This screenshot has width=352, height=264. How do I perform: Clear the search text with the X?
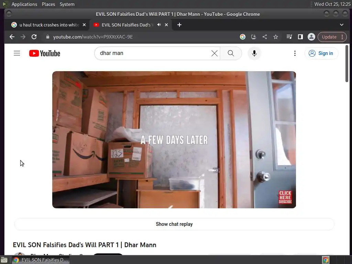point(214,53)
